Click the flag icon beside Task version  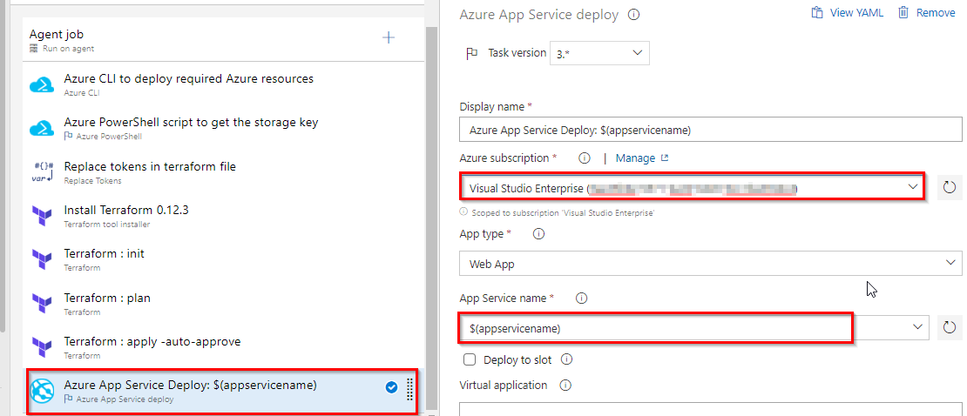coord(472,54)
